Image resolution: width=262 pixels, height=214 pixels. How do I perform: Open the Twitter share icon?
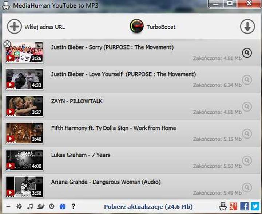coord(255,206)
